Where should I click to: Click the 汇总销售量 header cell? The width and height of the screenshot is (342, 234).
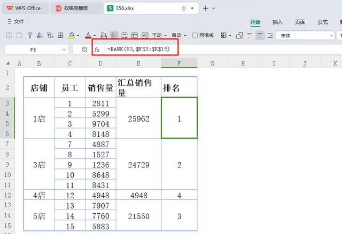[x=138, y=87]
